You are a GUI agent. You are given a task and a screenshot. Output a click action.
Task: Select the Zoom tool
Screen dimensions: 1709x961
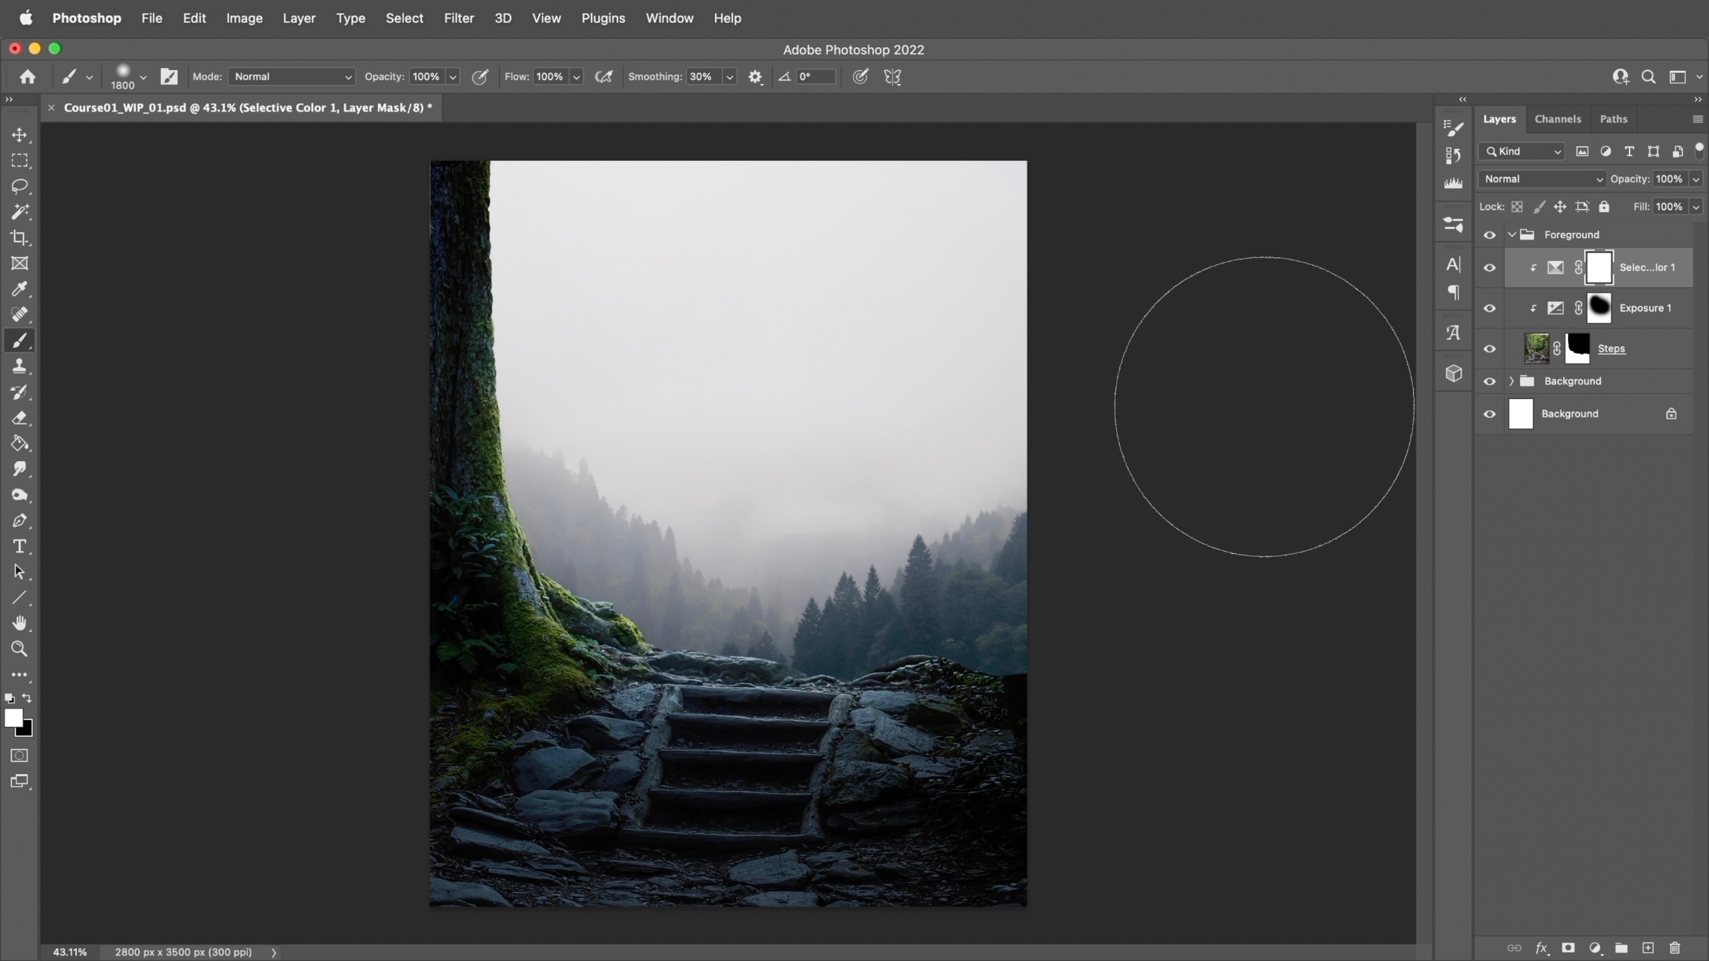pyautogui.click(x=19, y=649)
